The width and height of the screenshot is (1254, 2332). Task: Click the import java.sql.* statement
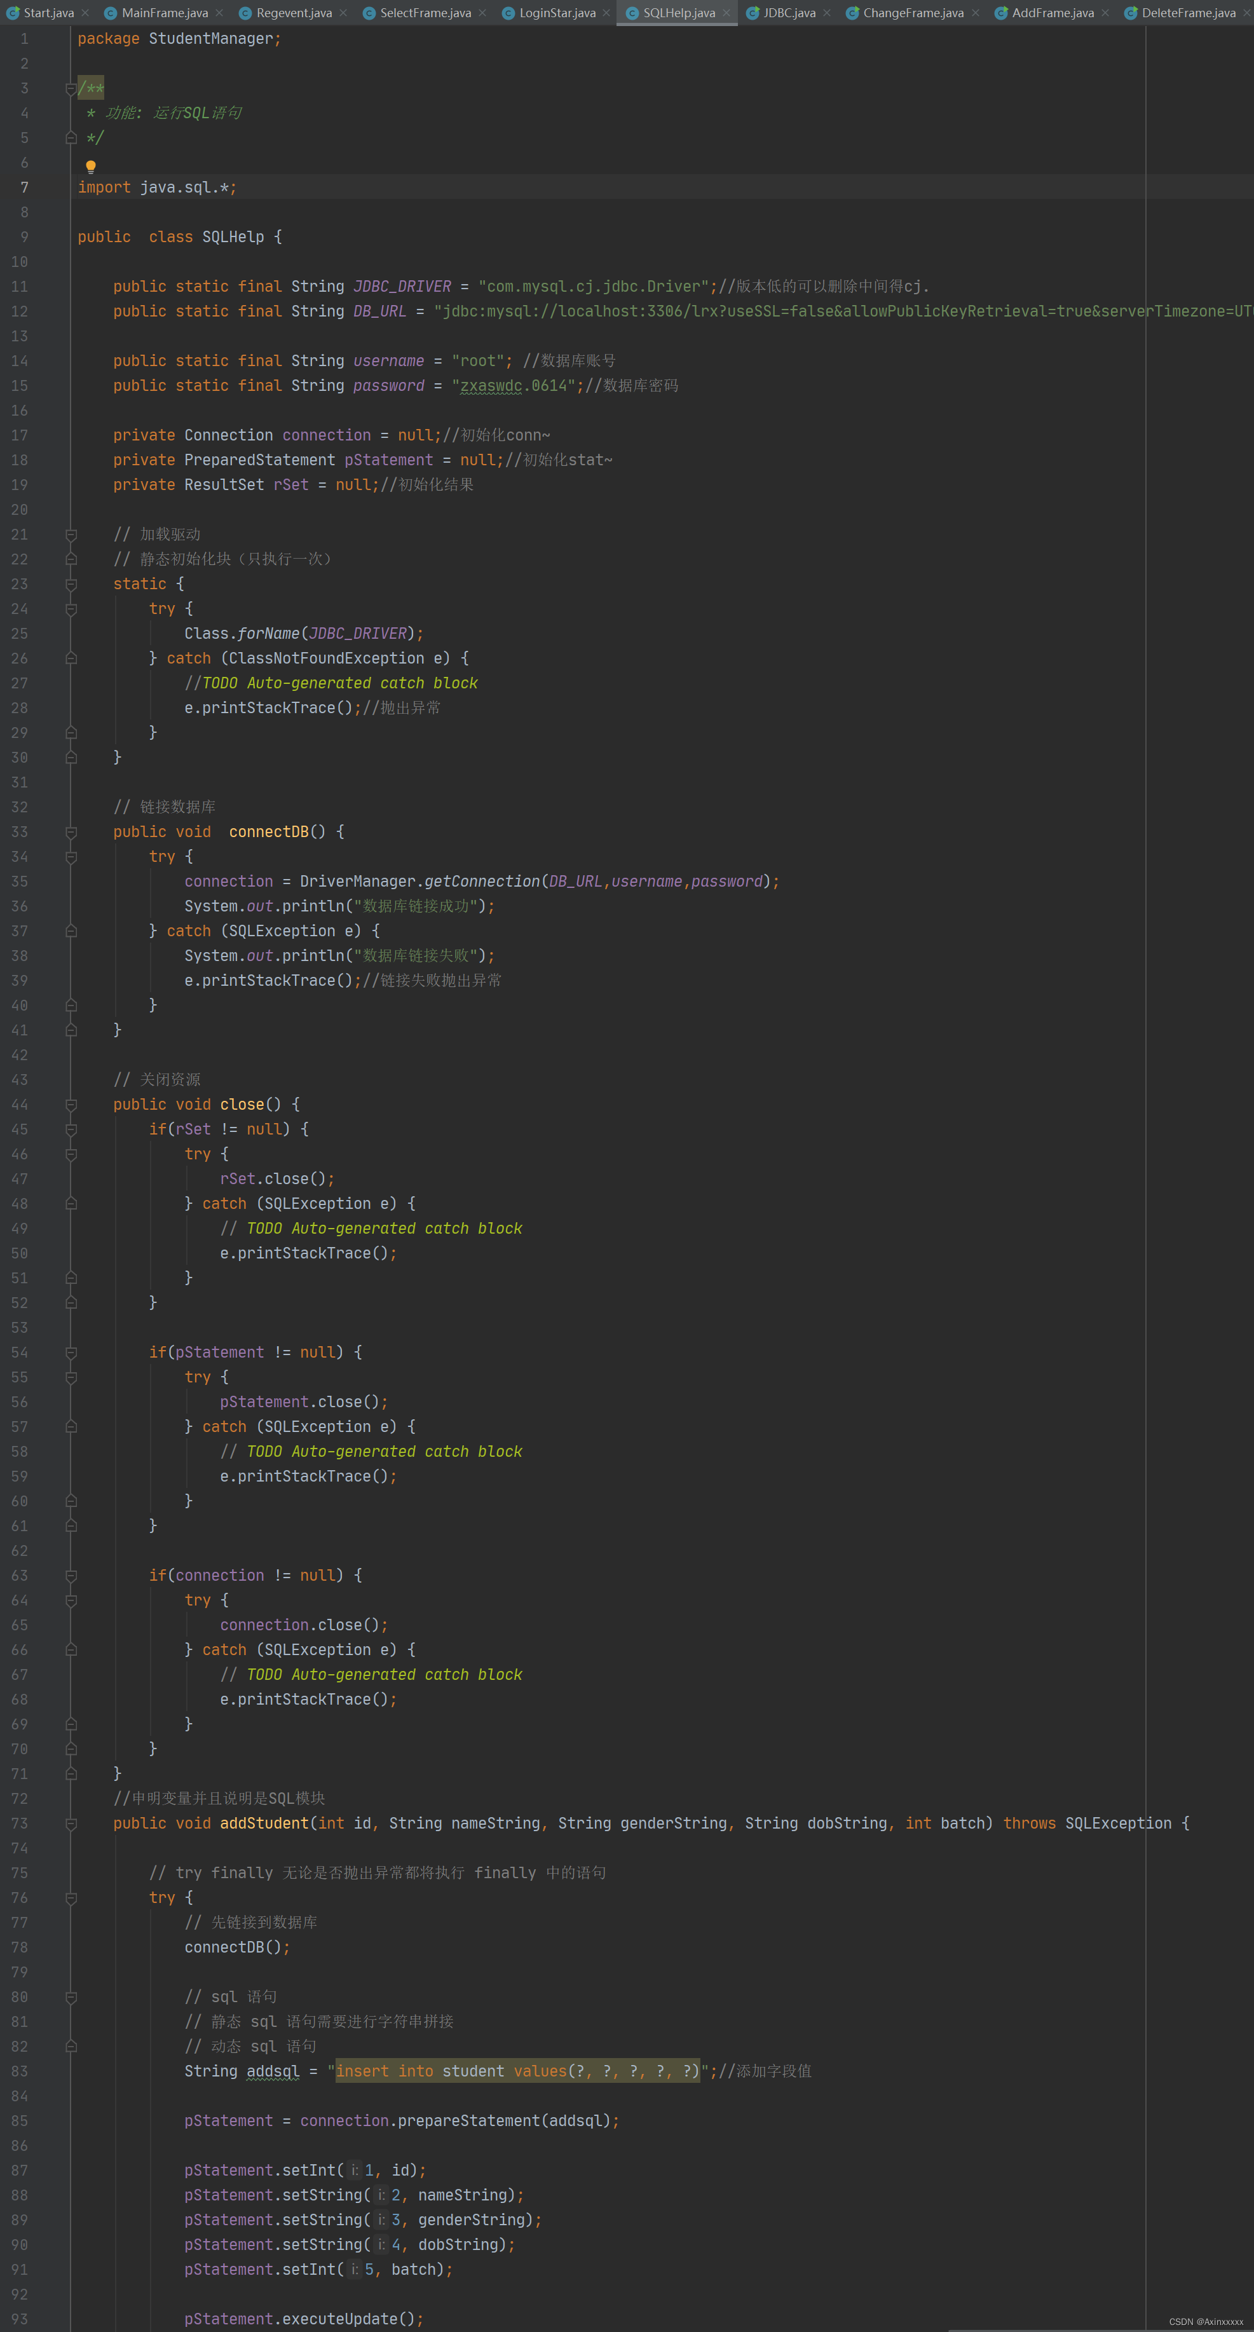[156, 188]
